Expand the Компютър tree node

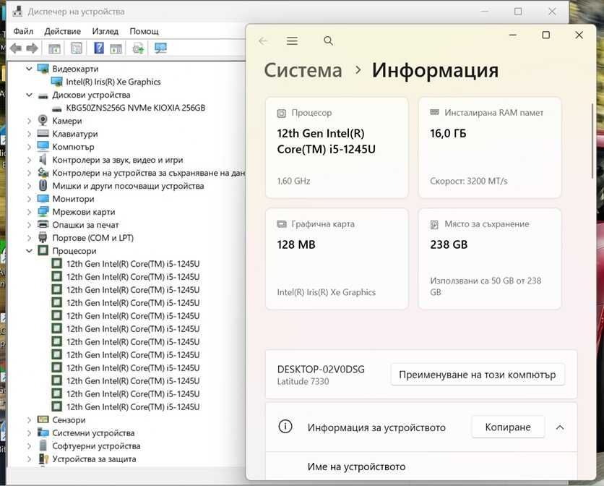coord(29,147)
